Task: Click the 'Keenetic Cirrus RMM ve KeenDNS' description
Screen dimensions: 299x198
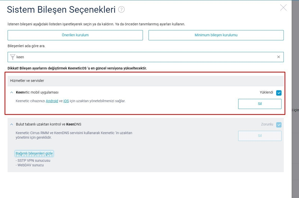Action: 74,135
